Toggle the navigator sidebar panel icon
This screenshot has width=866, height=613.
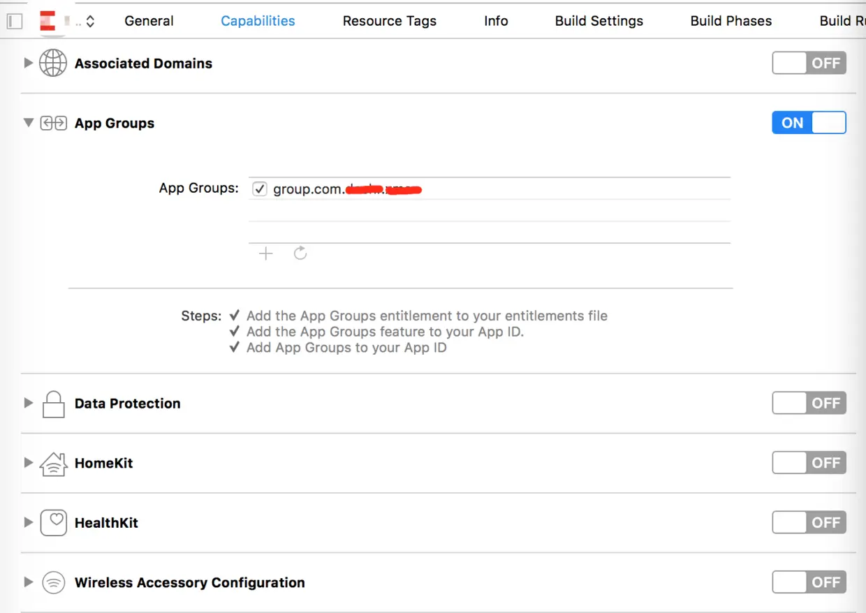15,21
